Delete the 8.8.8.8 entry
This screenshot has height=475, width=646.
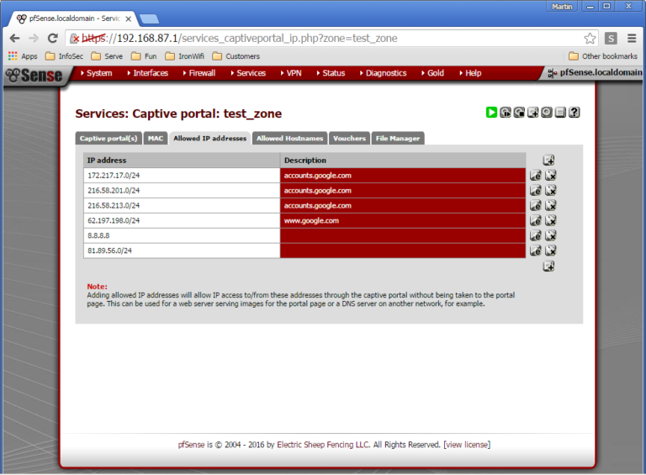[x=551, y=235]
